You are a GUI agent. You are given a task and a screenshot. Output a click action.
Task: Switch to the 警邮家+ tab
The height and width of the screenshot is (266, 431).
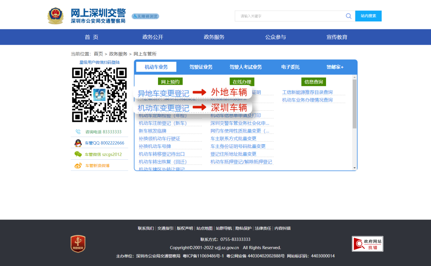(x=335, y=67)
